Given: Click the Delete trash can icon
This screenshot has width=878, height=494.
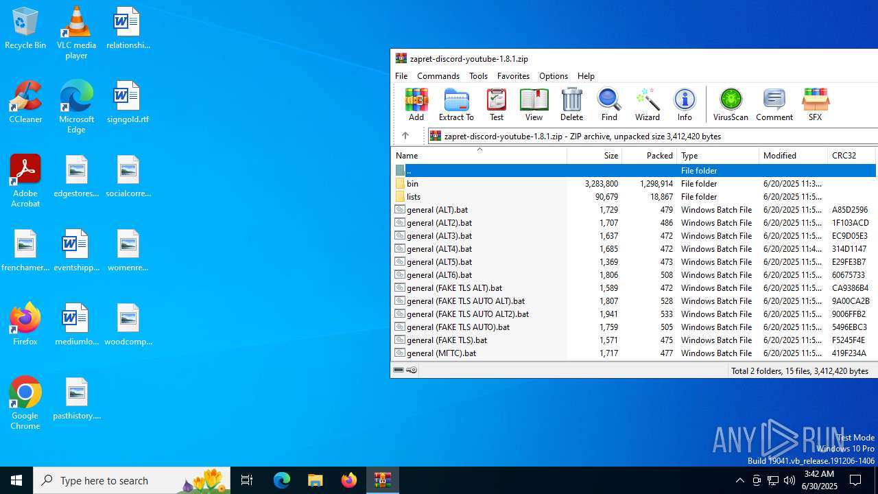Looking at the screenshot, I should click(571, 105).
